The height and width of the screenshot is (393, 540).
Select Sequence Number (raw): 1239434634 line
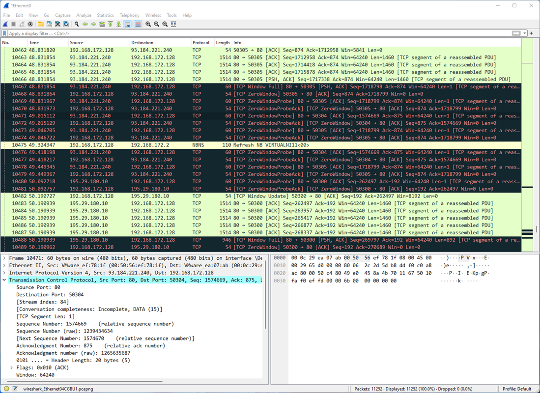coord(64,331)
